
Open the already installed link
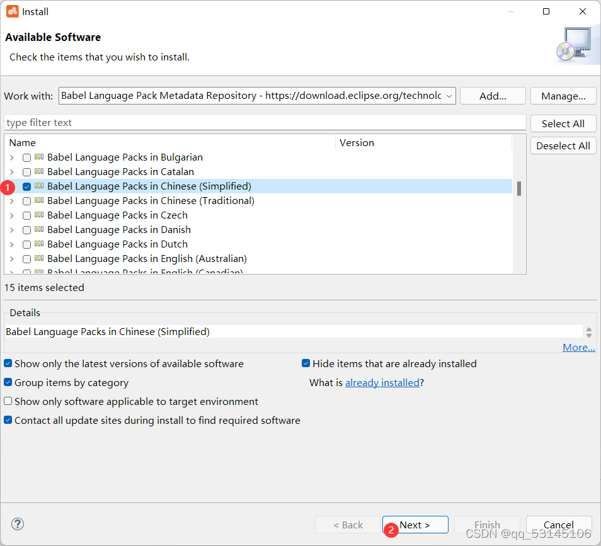(x=382, y=382)
